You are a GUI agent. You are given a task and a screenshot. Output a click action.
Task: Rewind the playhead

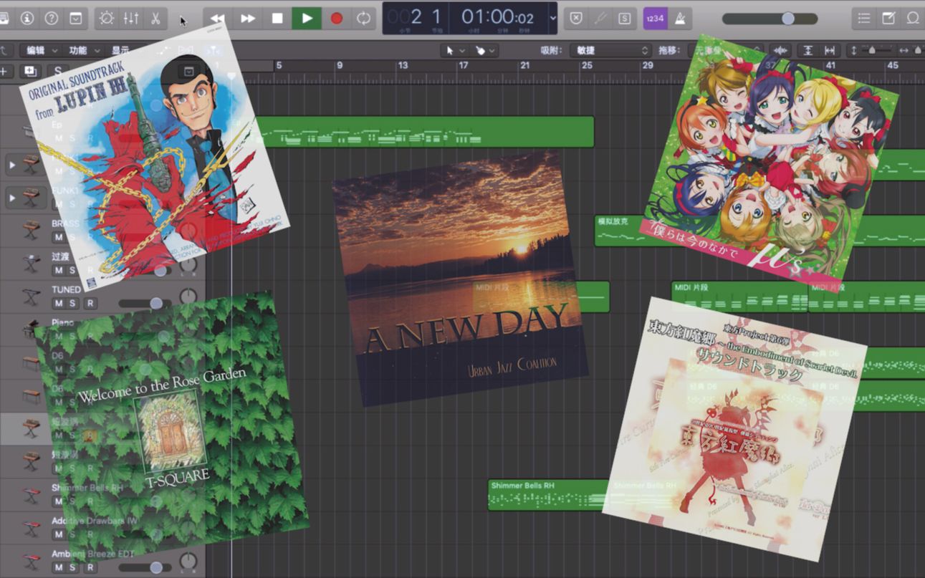click(x=217, y=18)
